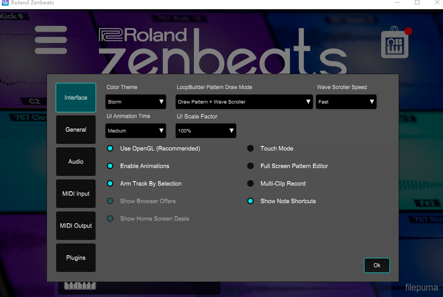Disable Use OpenGL (Recommended) option
This screenshot has width=443, height=297.
(x=111, y=149)
